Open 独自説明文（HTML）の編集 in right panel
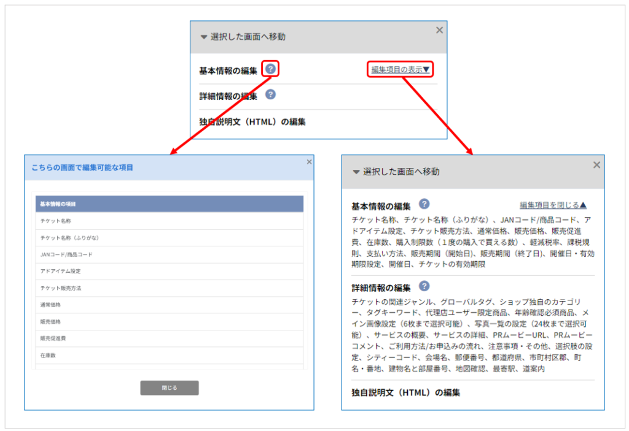 (405, 392)
